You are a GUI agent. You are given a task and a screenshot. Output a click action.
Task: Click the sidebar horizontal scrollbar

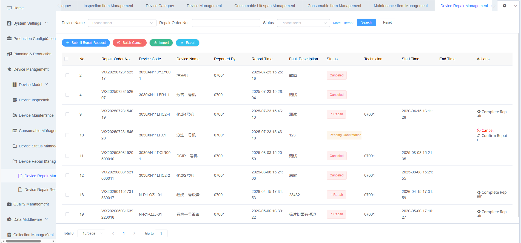(x=24, y=241)
